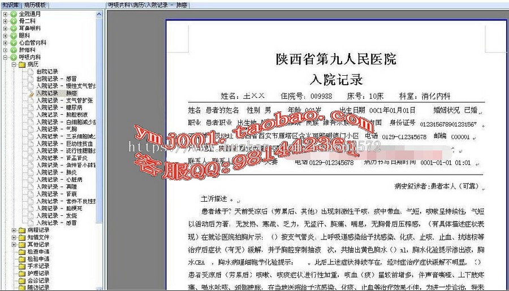Click the document icon for 入院记录 - 气胸
This screenshot has height=291, width=509.
coord(31,129)
